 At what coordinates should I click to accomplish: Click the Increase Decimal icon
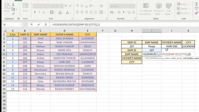pos(129,12)
